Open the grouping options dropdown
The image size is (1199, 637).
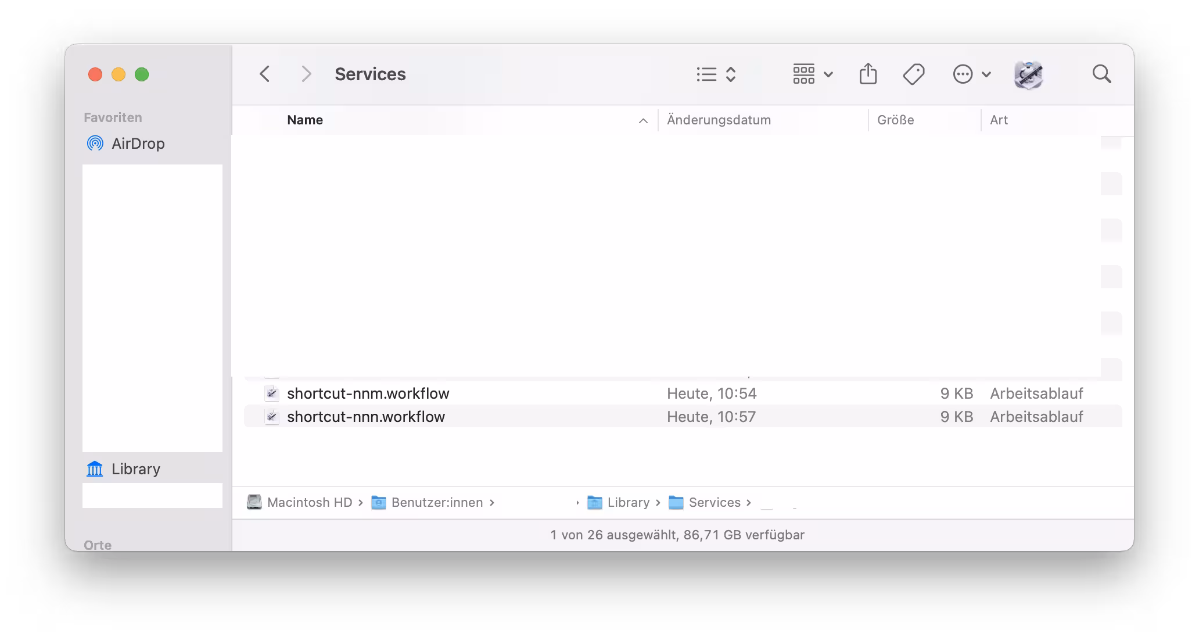[x=812, y=74]
